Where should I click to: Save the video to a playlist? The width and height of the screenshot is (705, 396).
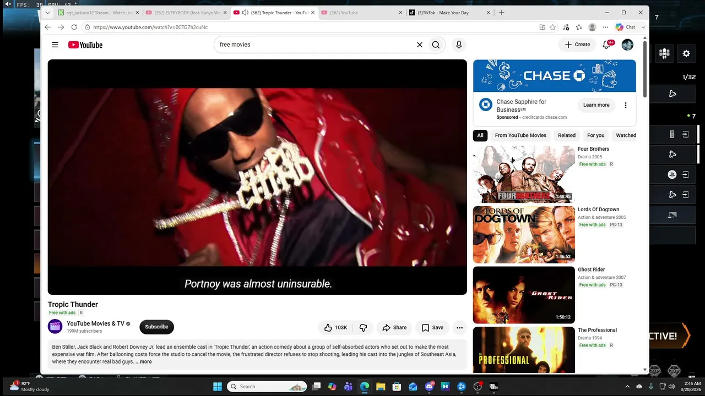432,327
